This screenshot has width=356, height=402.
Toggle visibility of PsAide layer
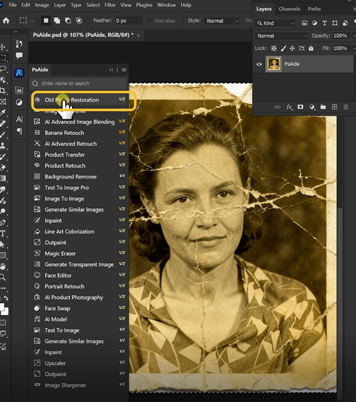tap(259, 64)
